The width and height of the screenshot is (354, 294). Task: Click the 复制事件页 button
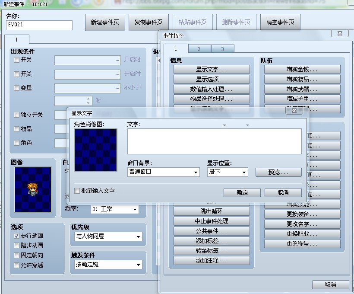(149, 22)
